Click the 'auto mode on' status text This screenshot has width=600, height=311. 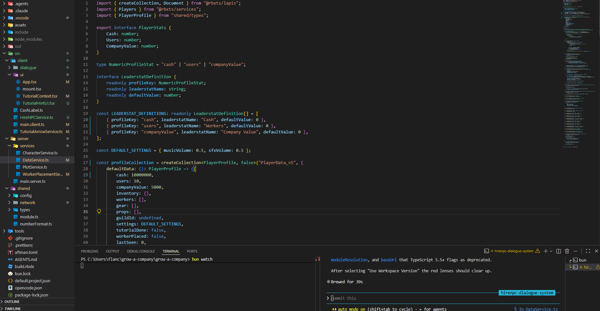pos(351,309)
